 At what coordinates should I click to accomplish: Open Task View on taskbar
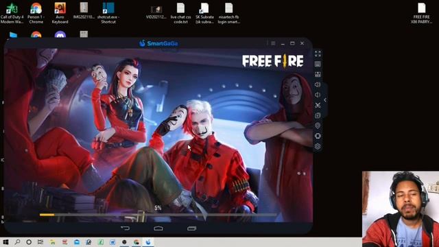40,242
